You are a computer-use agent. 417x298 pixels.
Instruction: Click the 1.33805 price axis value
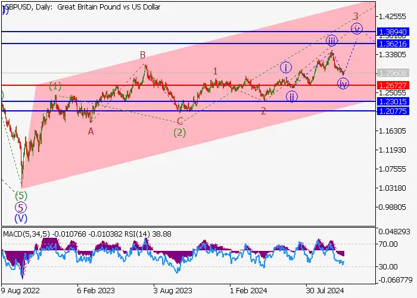392,55
